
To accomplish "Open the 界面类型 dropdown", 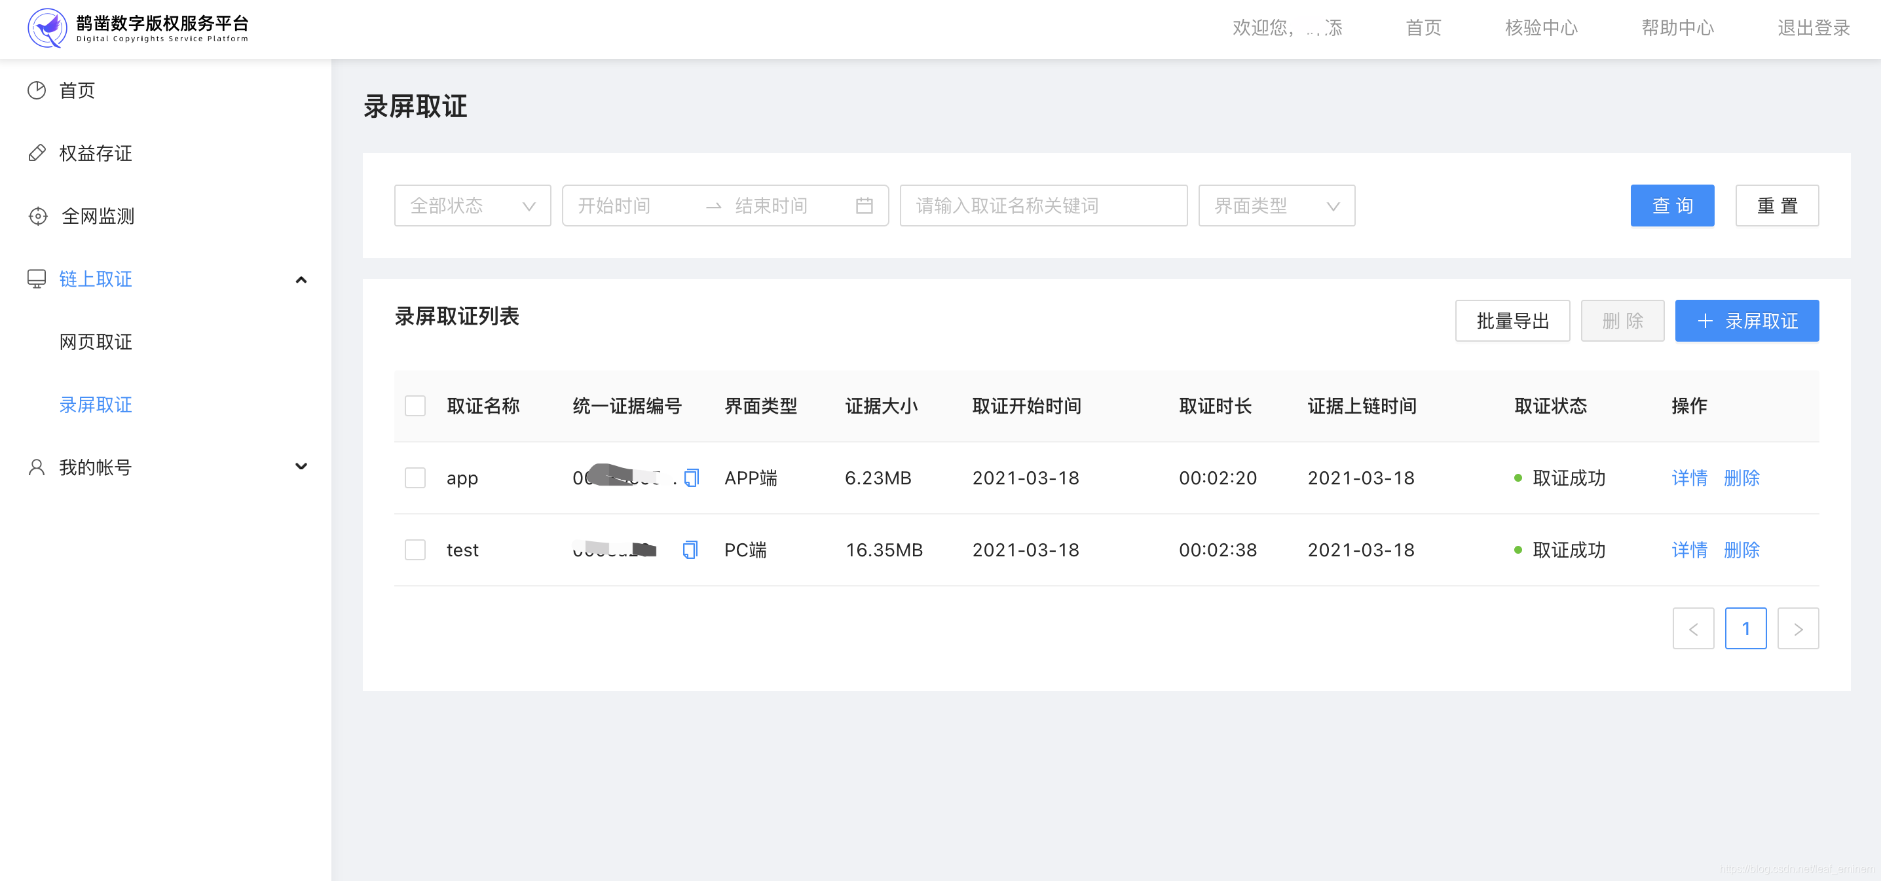I will (x=1276, y=206).
